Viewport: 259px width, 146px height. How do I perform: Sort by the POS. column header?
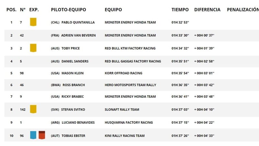pos(12,10)
